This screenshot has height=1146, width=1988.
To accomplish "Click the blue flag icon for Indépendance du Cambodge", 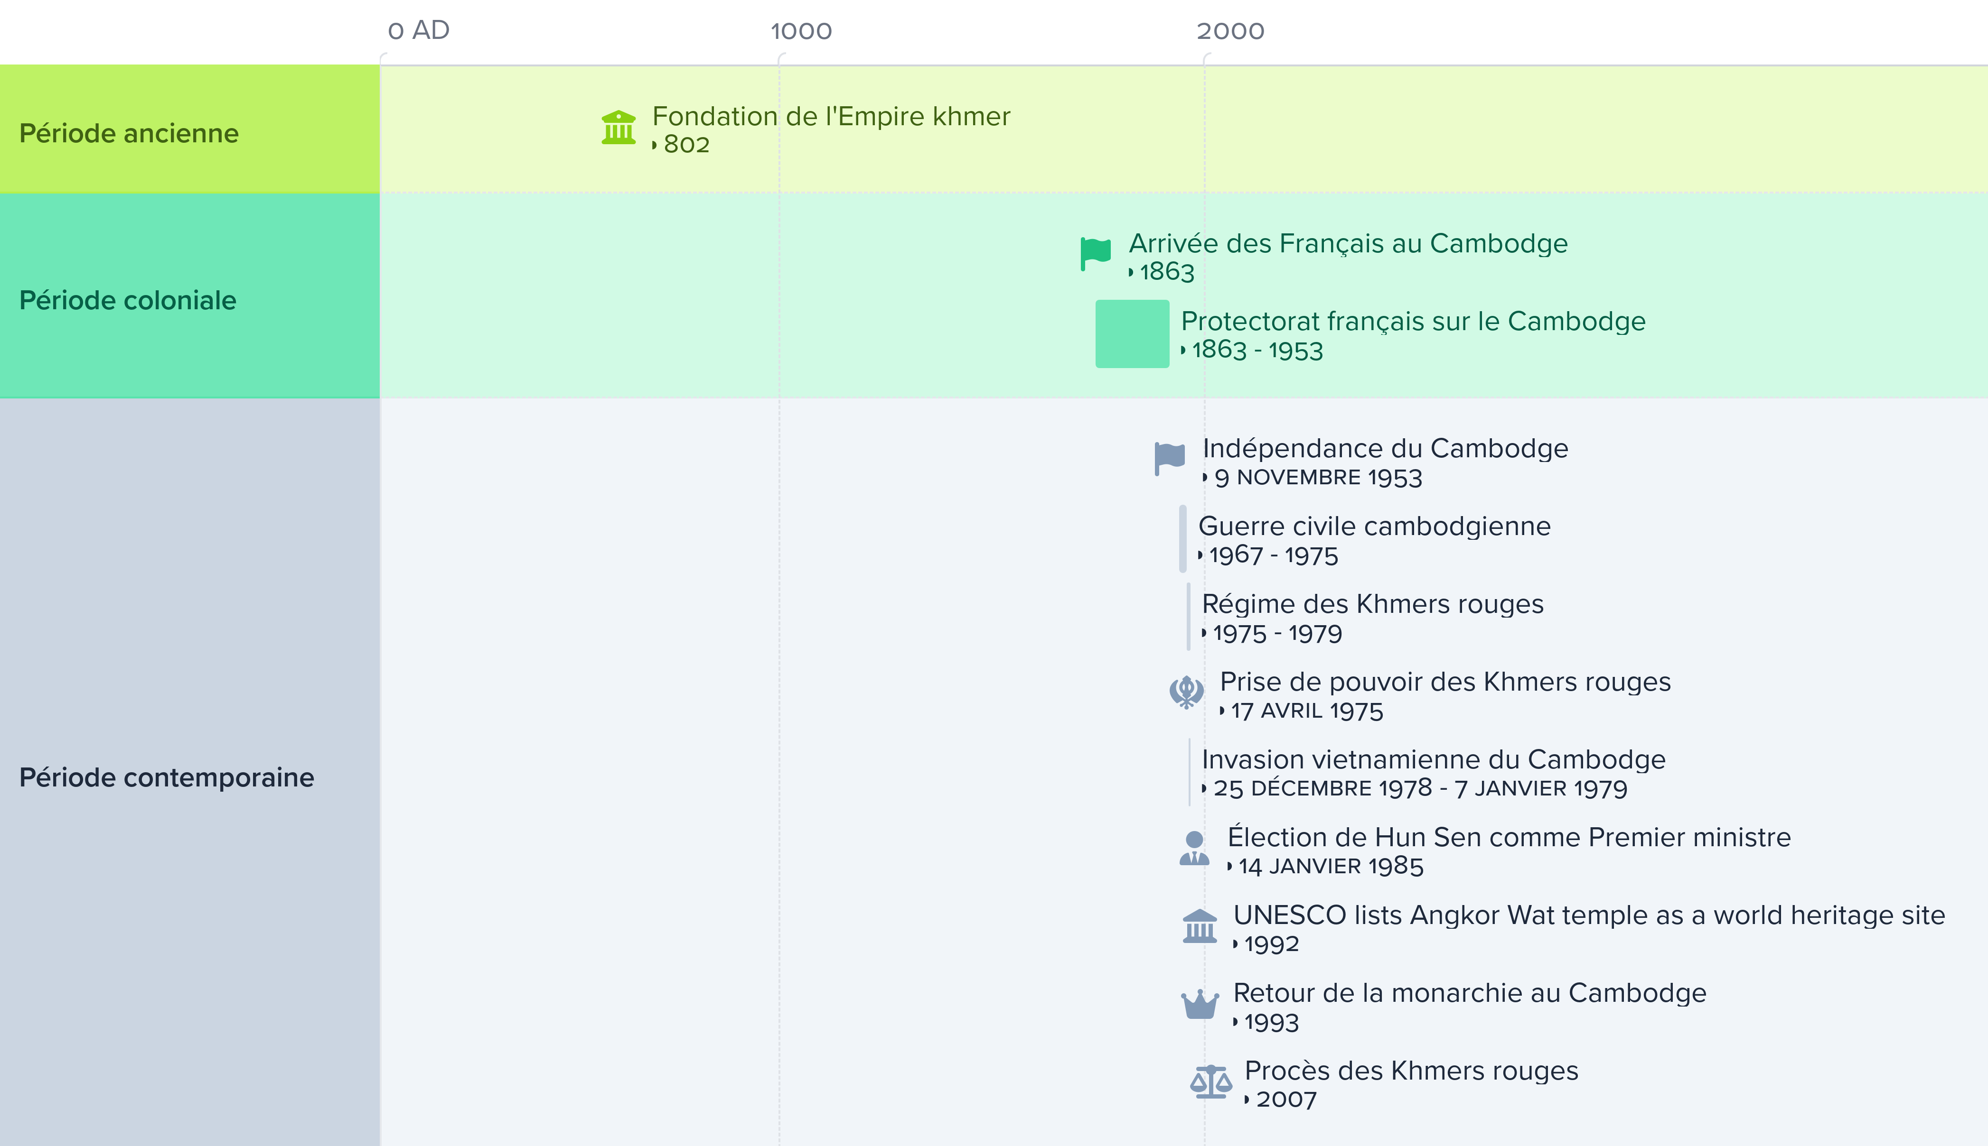I will click(1170, 459).
